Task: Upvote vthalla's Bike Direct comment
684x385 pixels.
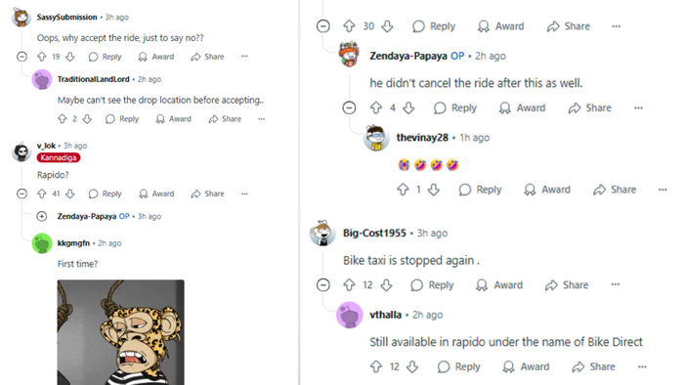Action: [376, 366]
